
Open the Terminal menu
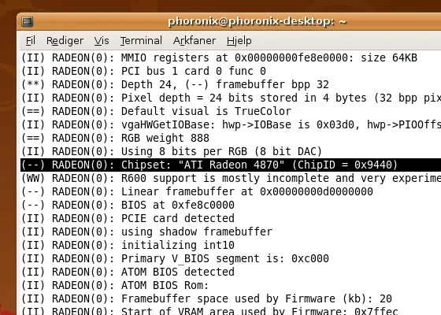pyautogui.click(x=141, y=41)
